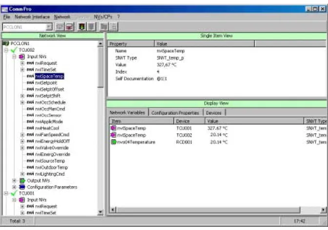Switch to the Devices tab
328x230 pixels.
(x=214, y=113)
